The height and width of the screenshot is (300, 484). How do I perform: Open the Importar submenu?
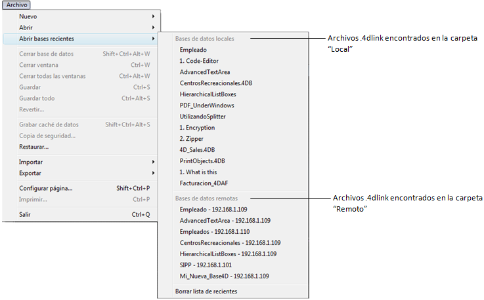pyautogui.click(x=32, y=162)
